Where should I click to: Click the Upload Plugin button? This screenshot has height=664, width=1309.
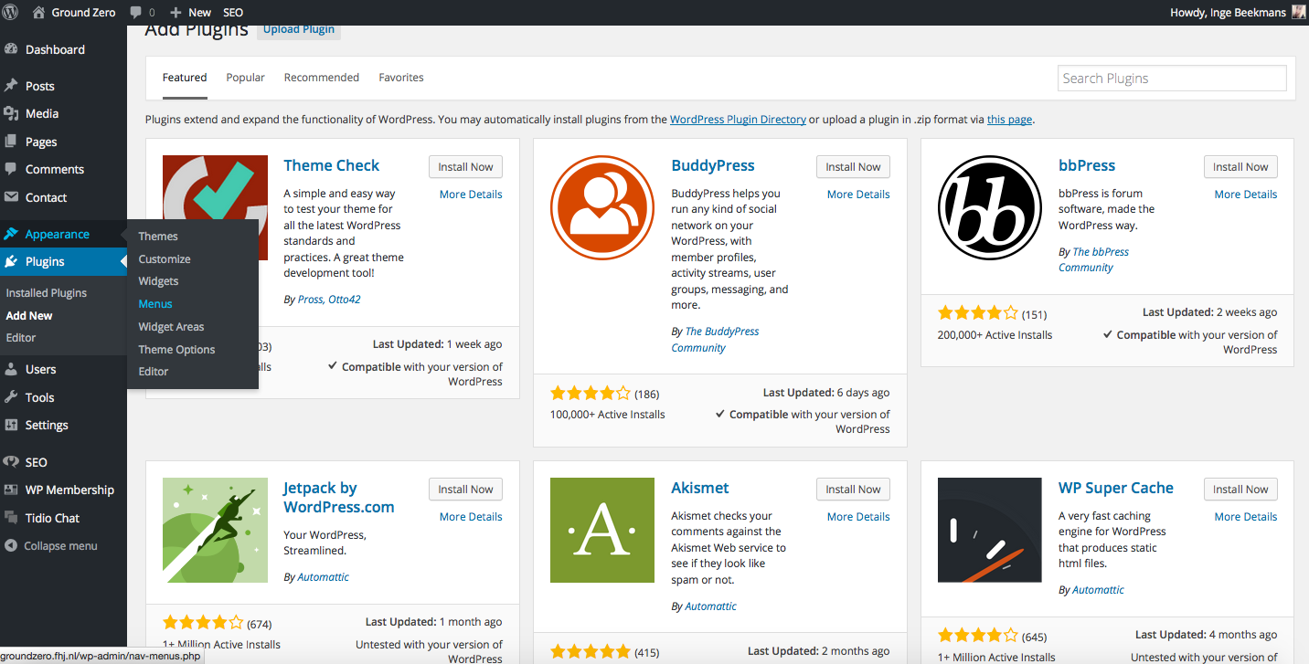click(x=299, y=29)
